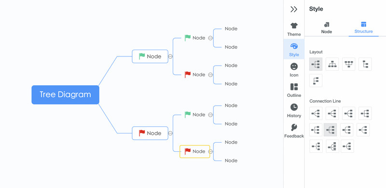Click the red flag on lower bordered Node
Viewport: 386px width, 188px height.
pyautogui.click(x=142, y=133)
